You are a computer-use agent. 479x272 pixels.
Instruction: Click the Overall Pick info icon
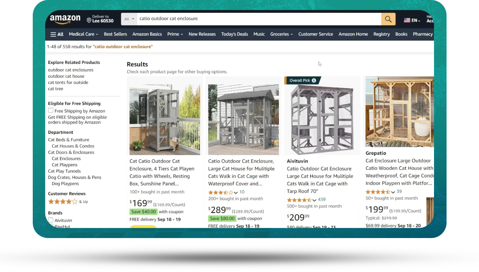tap(314, 80)
